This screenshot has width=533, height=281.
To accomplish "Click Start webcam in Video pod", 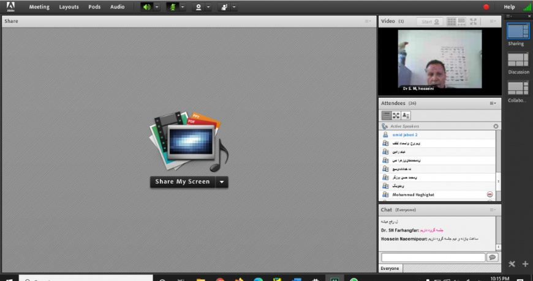I will pyautogui.click(x=430, y=21).
